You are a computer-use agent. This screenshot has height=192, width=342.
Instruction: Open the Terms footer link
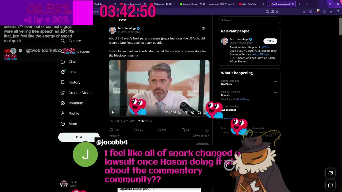pos(224,128)
